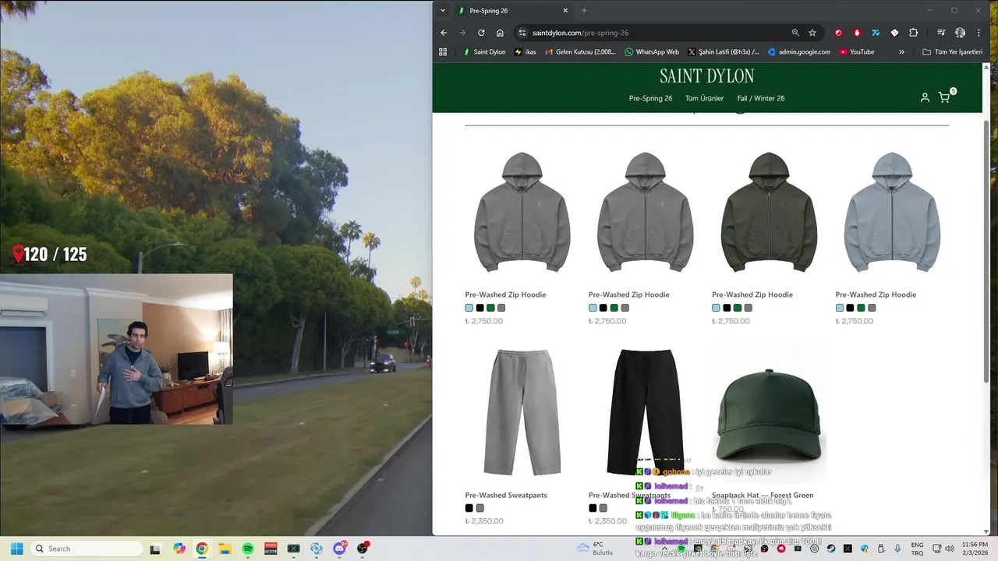998x561 pixels.
Task: Open the tab search dropdown arrow
Action: click(443, 10)
